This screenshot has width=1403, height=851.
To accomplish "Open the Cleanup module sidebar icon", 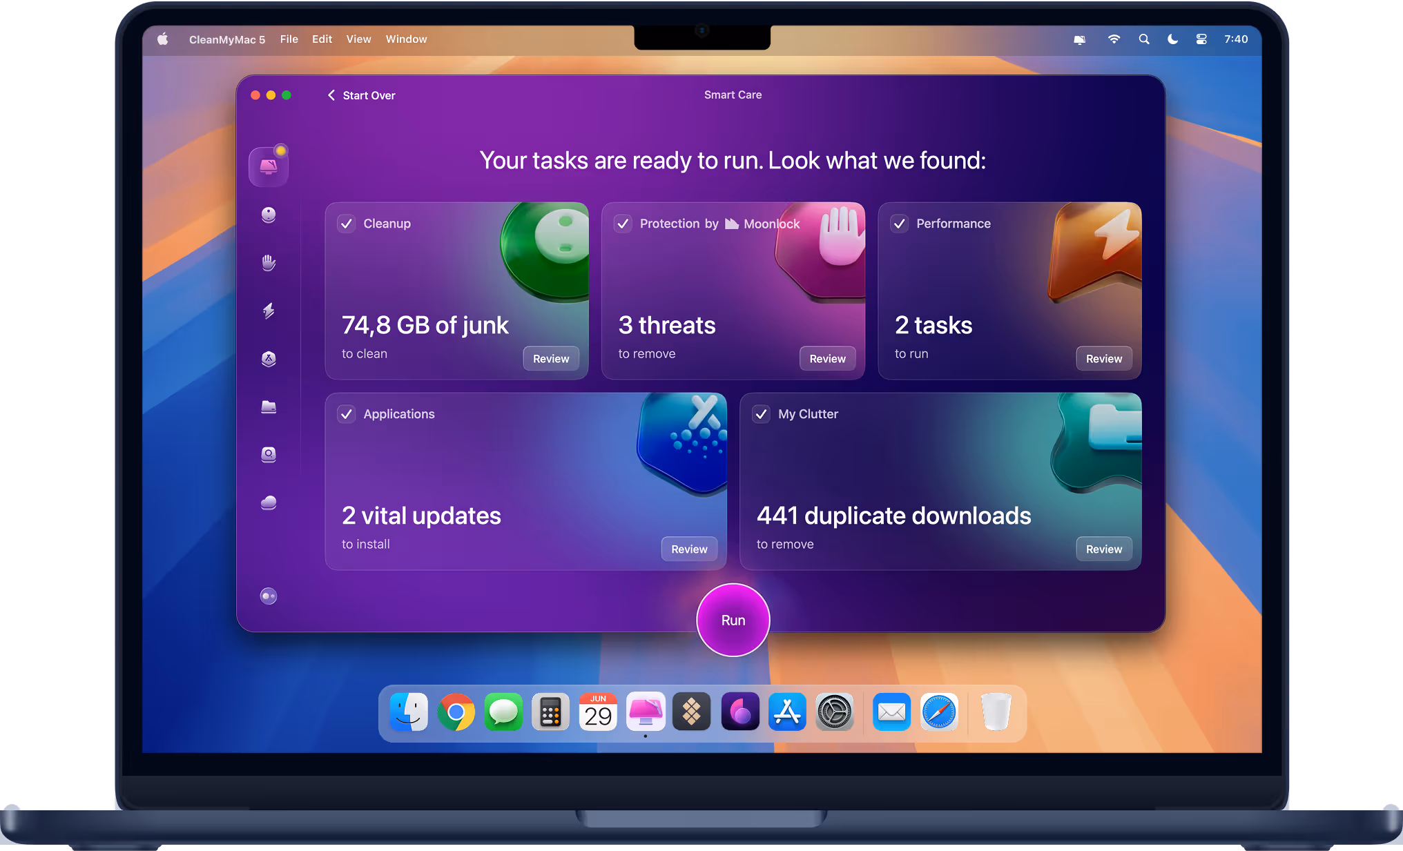I will [269, 215].
